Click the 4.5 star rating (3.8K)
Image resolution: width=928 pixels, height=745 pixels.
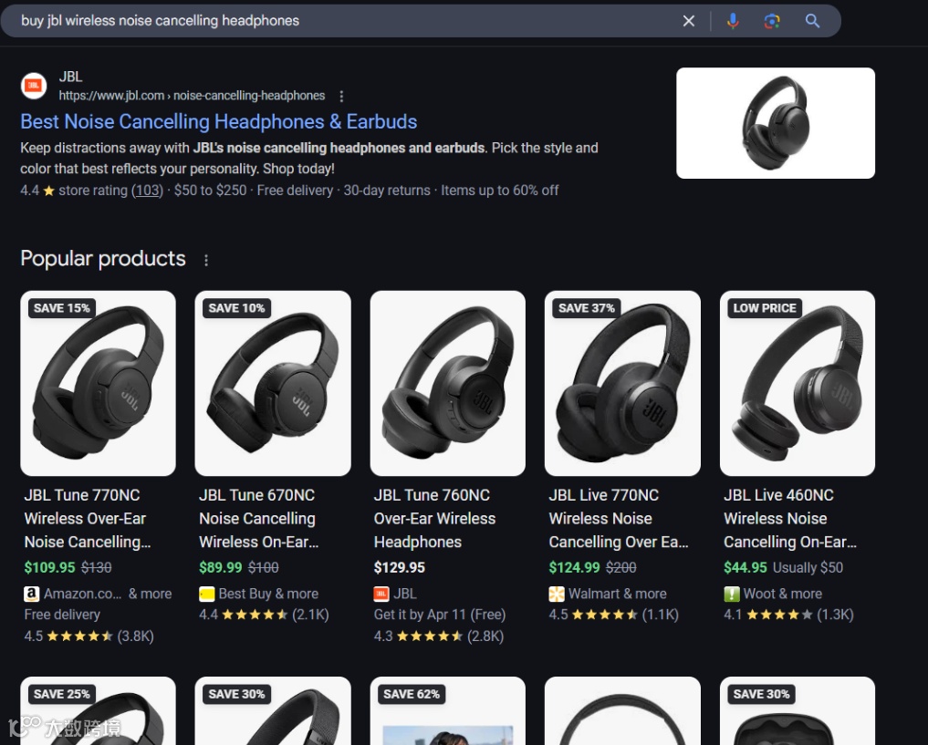89,636
